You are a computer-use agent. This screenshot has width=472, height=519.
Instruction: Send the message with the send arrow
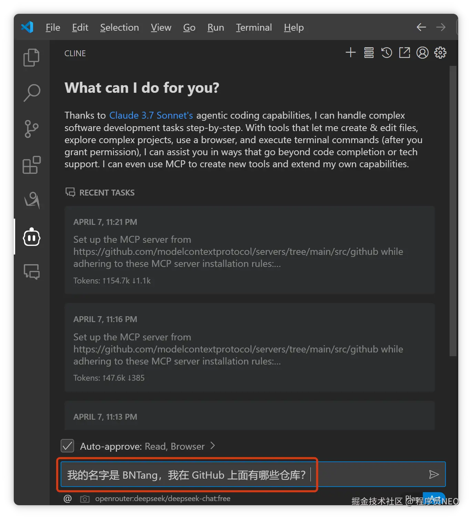(x=434, y=475)
